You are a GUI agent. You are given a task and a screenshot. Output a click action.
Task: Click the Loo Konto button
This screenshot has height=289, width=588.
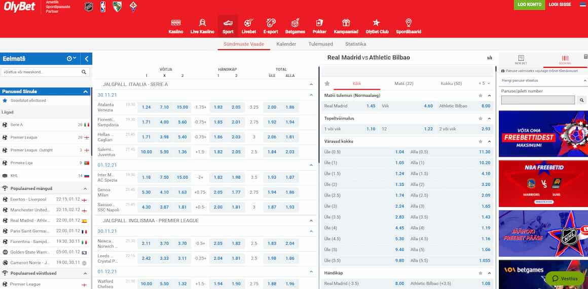coord(529,5)
